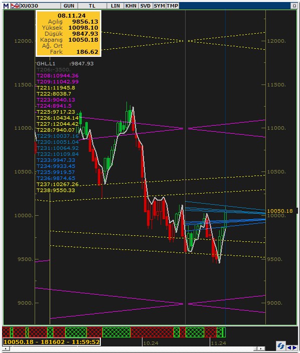Click the 9000 level on right price axis
Image resolution: width=300 pixels, height=353 pixels.
(x=274, y=303)
